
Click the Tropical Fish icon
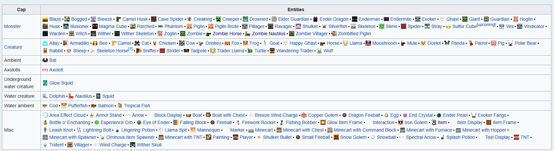pos(120,106)
